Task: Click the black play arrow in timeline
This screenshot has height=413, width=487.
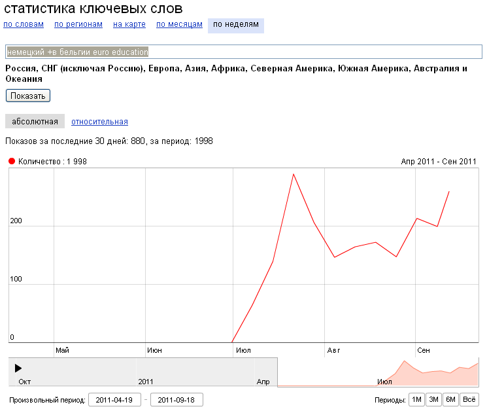Action: pos(18,368)
